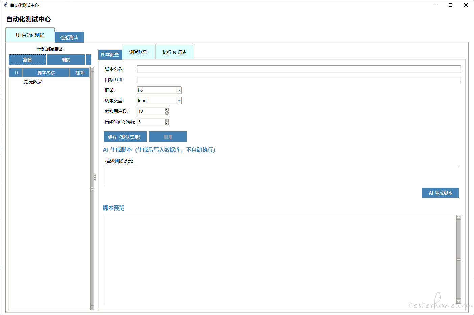The image size is (474, 315).
Task: Sort by the 脚本名称 column header
Action: 46,73
